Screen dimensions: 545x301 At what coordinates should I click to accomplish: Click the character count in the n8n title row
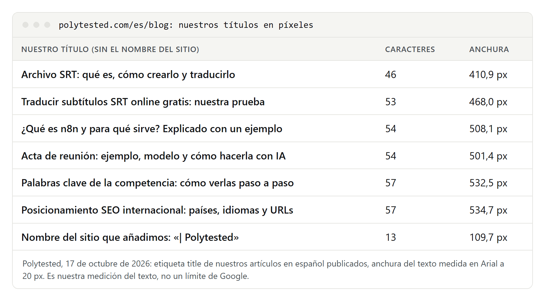(x=391, y=129)
